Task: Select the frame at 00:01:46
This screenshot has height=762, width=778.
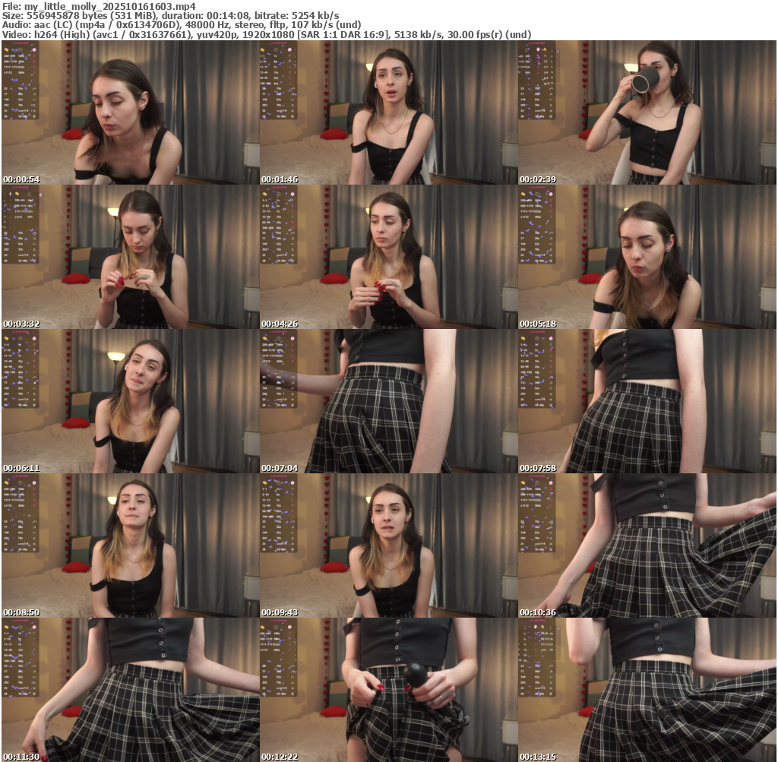Action: click(x=388, y=112)
